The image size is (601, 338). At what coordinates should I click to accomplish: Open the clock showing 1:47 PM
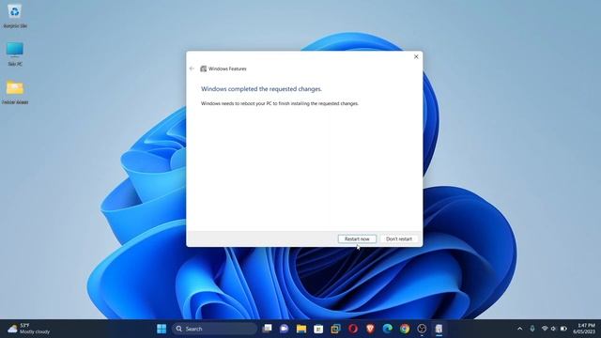click(x=584, y=329)
